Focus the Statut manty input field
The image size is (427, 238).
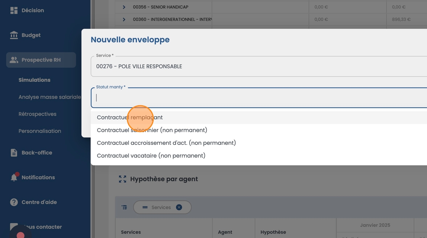point(259,98)
